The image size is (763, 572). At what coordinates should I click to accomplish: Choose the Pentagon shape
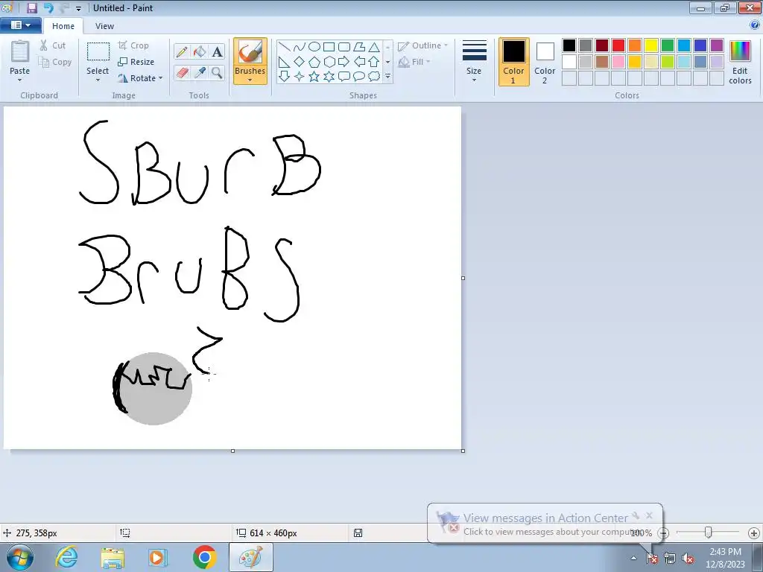coord(314,62)
